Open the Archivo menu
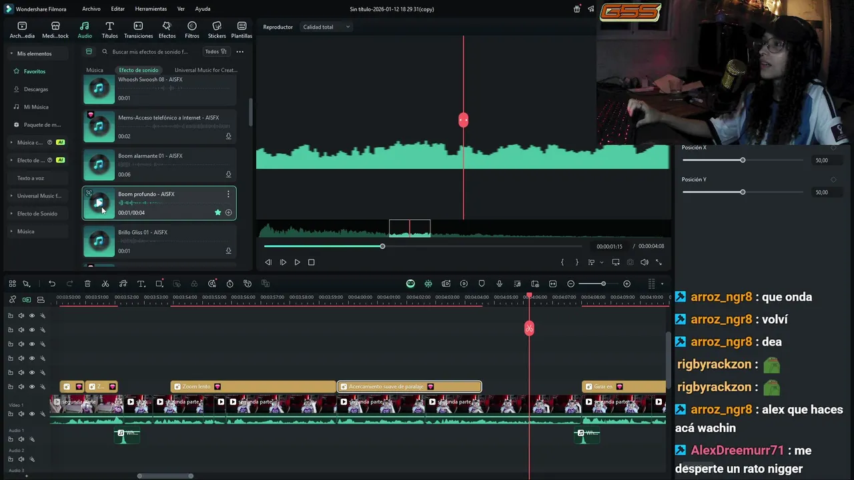Screen dimensions: 854x480 [91, 9]
